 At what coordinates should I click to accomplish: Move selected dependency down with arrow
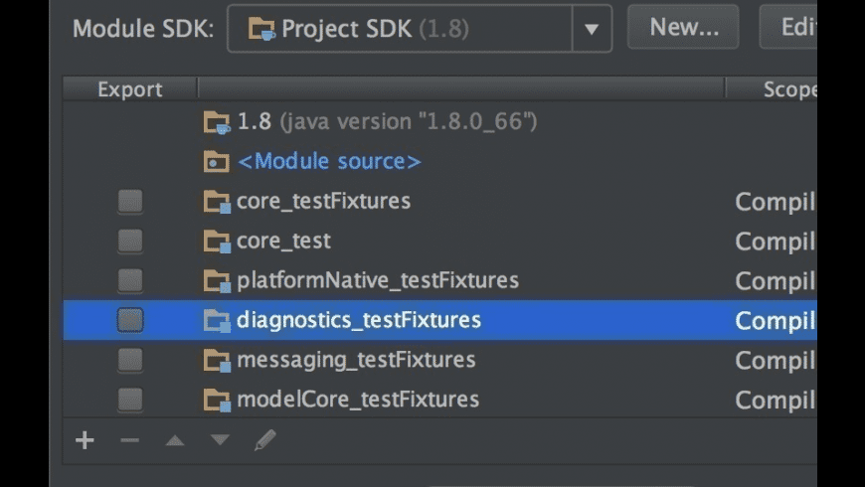tap(220, 440)
